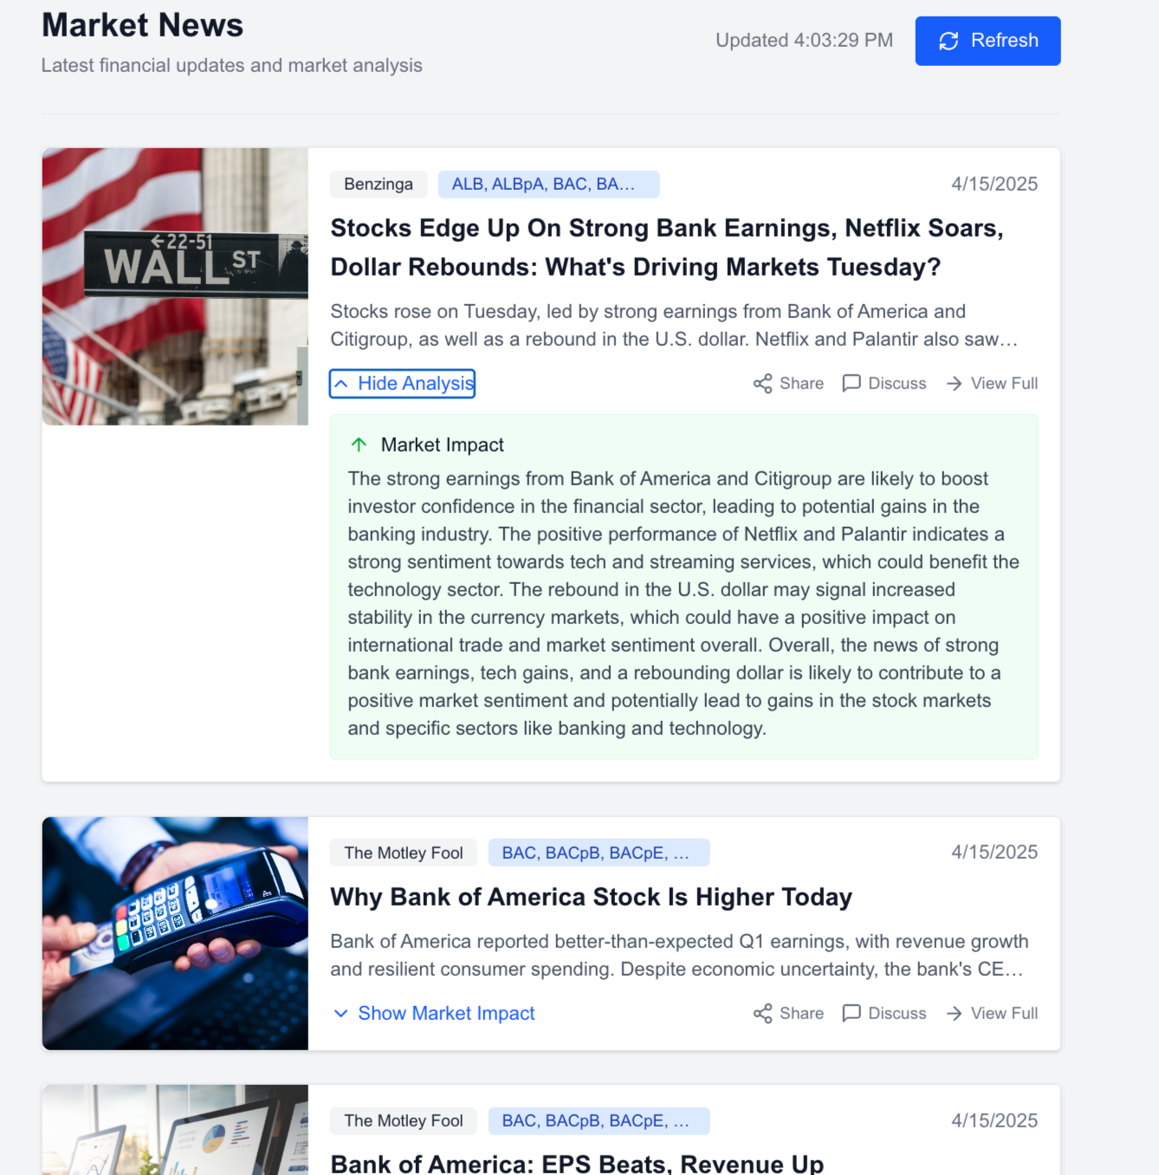Viewport: 1159px width, 1175px height.
Task: Click View Full arrow on first article
Action: [955, 384]
